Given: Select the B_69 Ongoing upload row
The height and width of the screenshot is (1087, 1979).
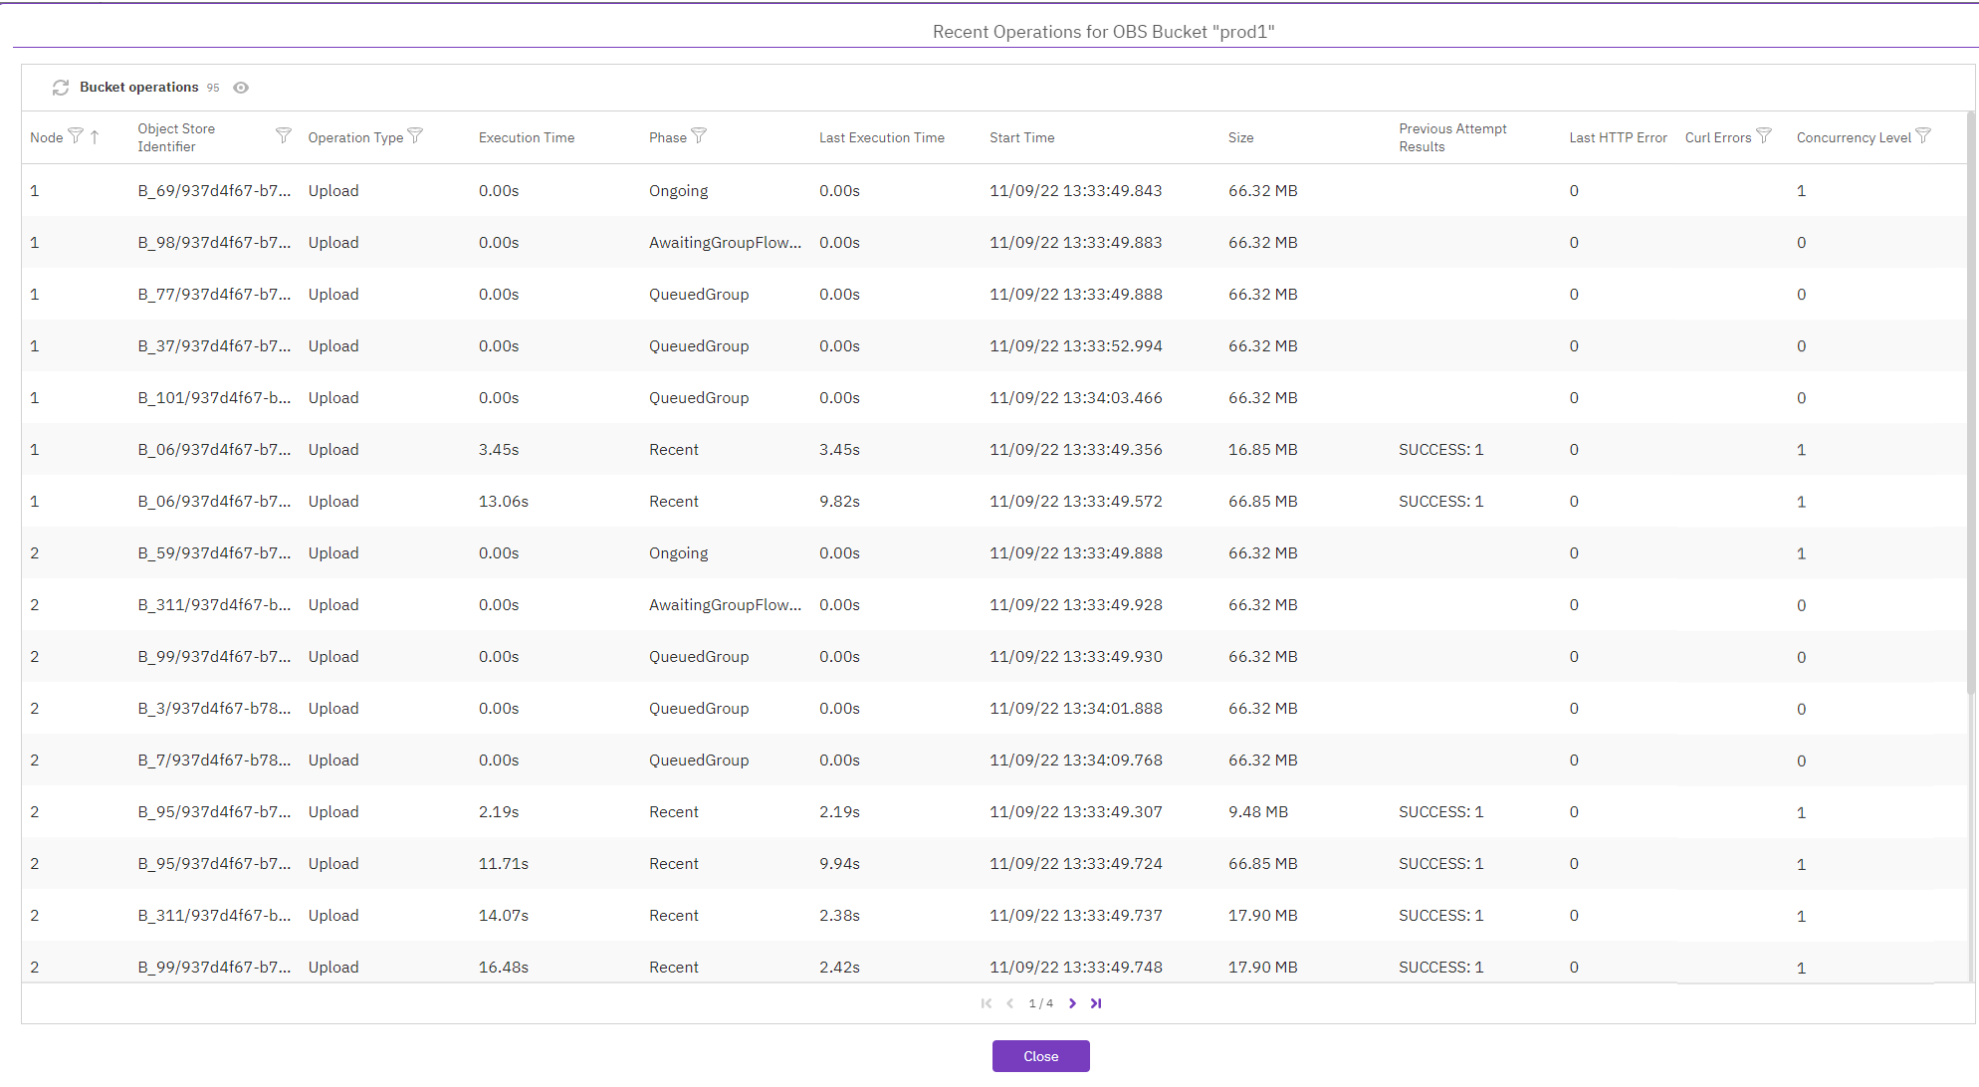Looking at the screenshot, I should point(678,190).
